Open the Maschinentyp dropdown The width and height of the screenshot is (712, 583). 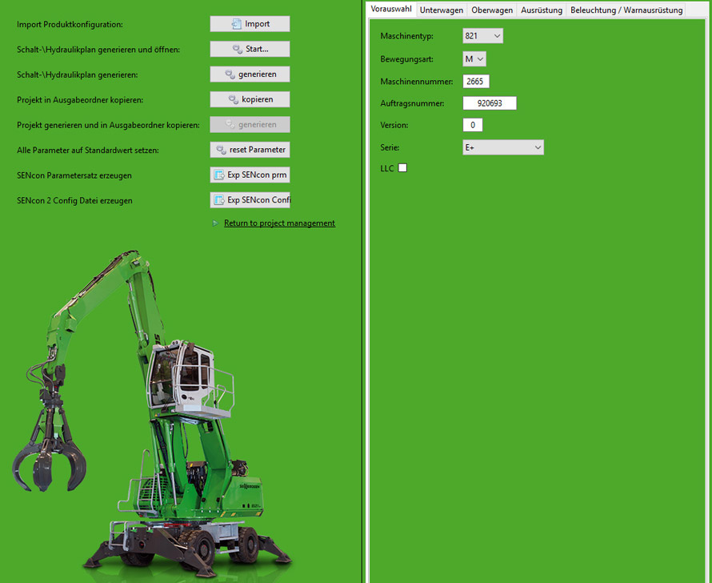(x=483, y=36)
